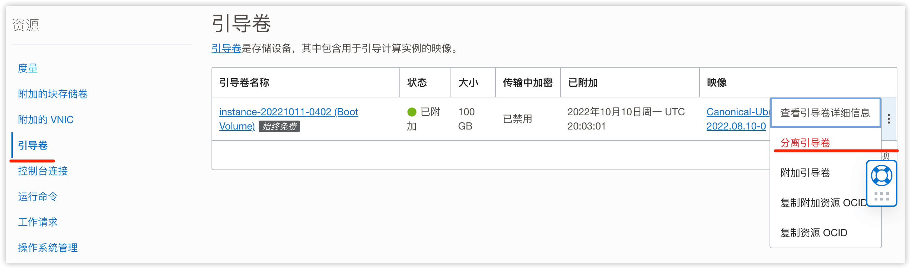Click the 始终免费 badge

[279, 127]
